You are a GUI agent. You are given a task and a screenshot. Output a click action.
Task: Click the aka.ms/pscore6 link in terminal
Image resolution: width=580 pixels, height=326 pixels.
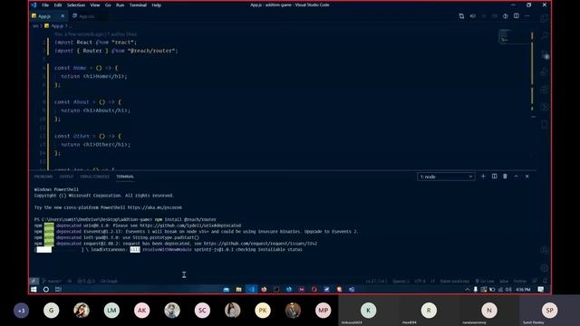[155, 207]
